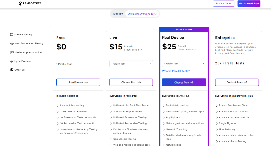The height and width of the screenshot is (146, 271).
Task: Click chevron beside 10 Screenshot Tests per month
Action: (x=58, y=117)
